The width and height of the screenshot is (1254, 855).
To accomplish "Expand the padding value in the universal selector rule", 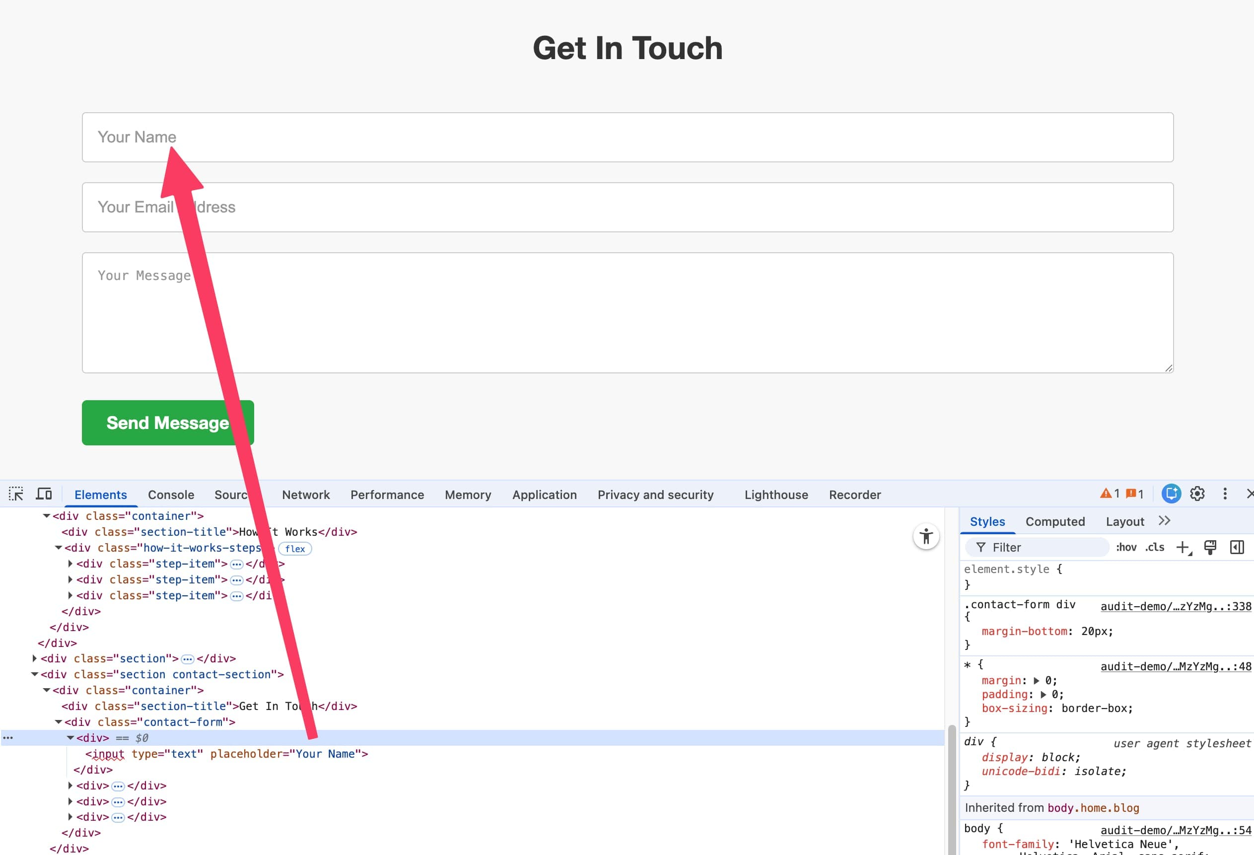I will [1043, 694].
